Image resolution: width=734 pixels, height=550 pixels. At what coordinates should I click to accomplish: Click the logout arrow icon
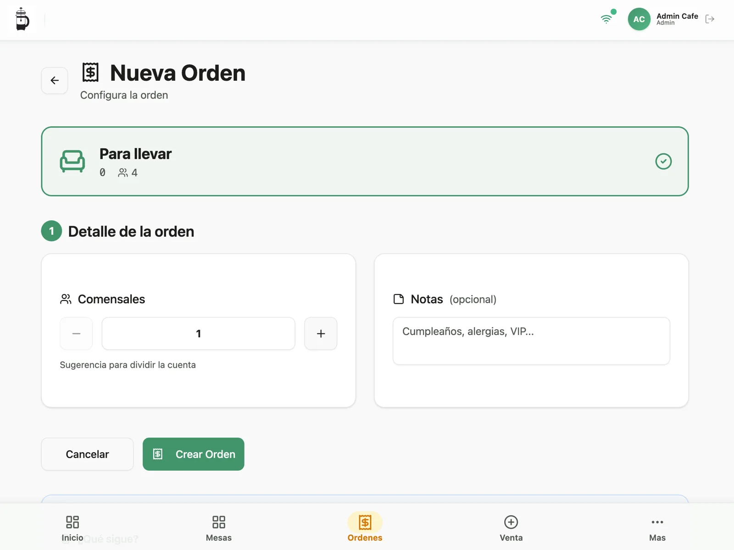point(710,19)
